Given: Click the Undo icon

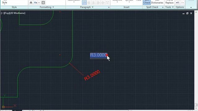Looking at the screenshot, I should (178, 2).
